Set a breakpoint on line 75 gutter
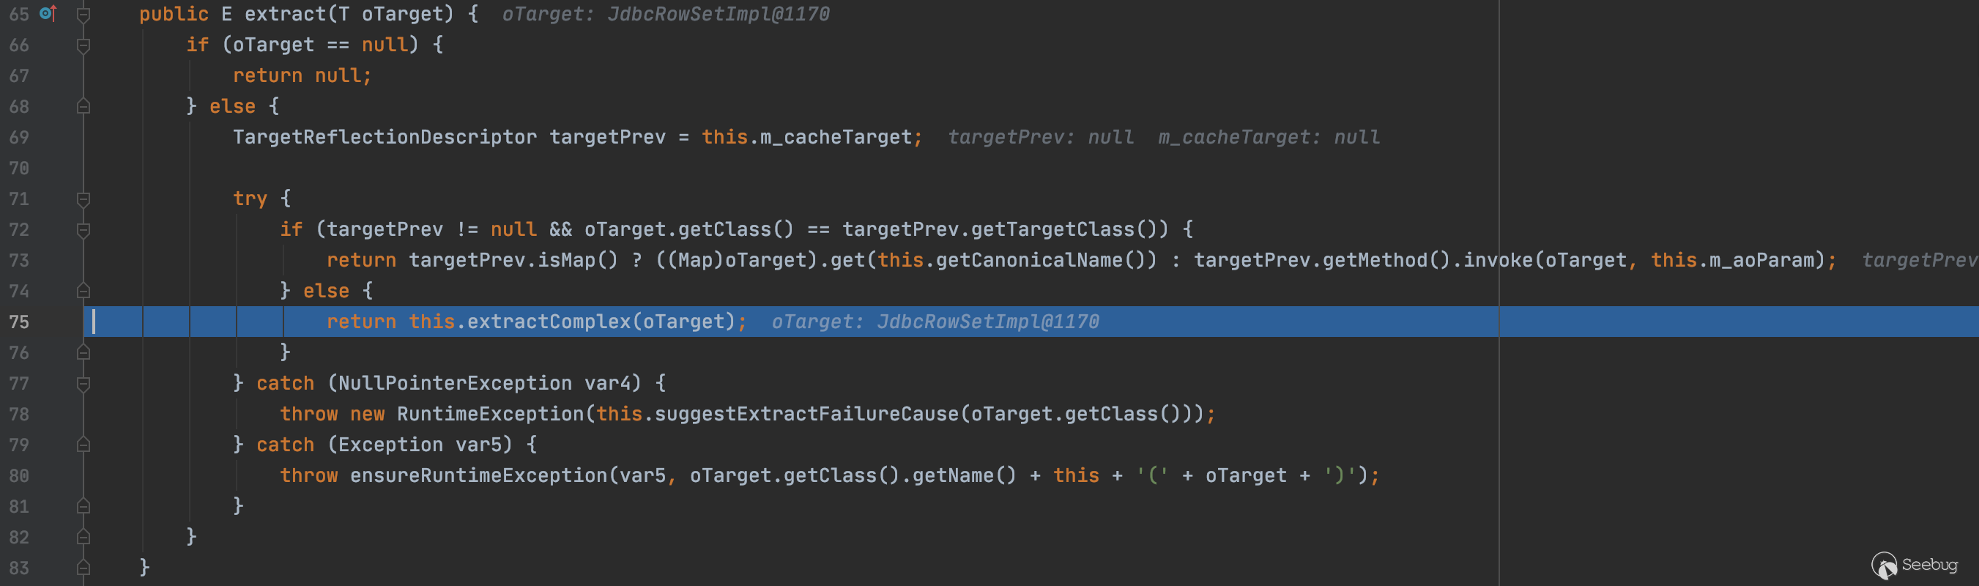 point(48,322)
